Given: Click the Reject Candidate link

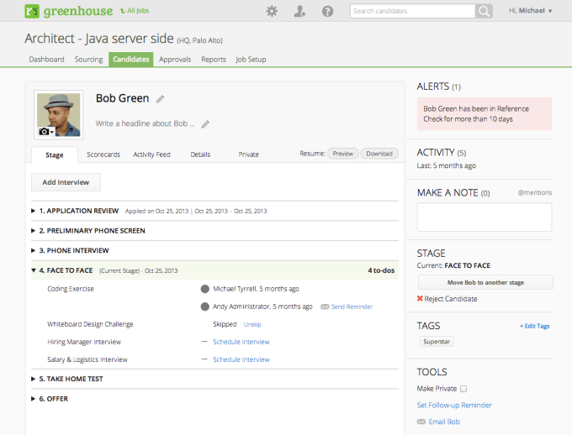Looking at the screenshot, I should pyautogui.click(x=452, y=299).
